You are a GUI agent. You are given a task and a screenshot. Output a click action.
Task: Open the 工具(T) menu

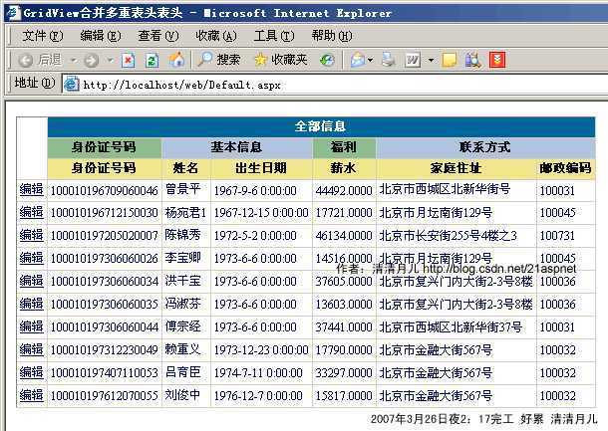coord(274,36)
